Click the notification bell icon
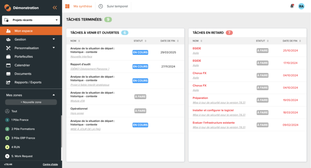The width and height of the screenshot is (311, 168). coord(292,6)
